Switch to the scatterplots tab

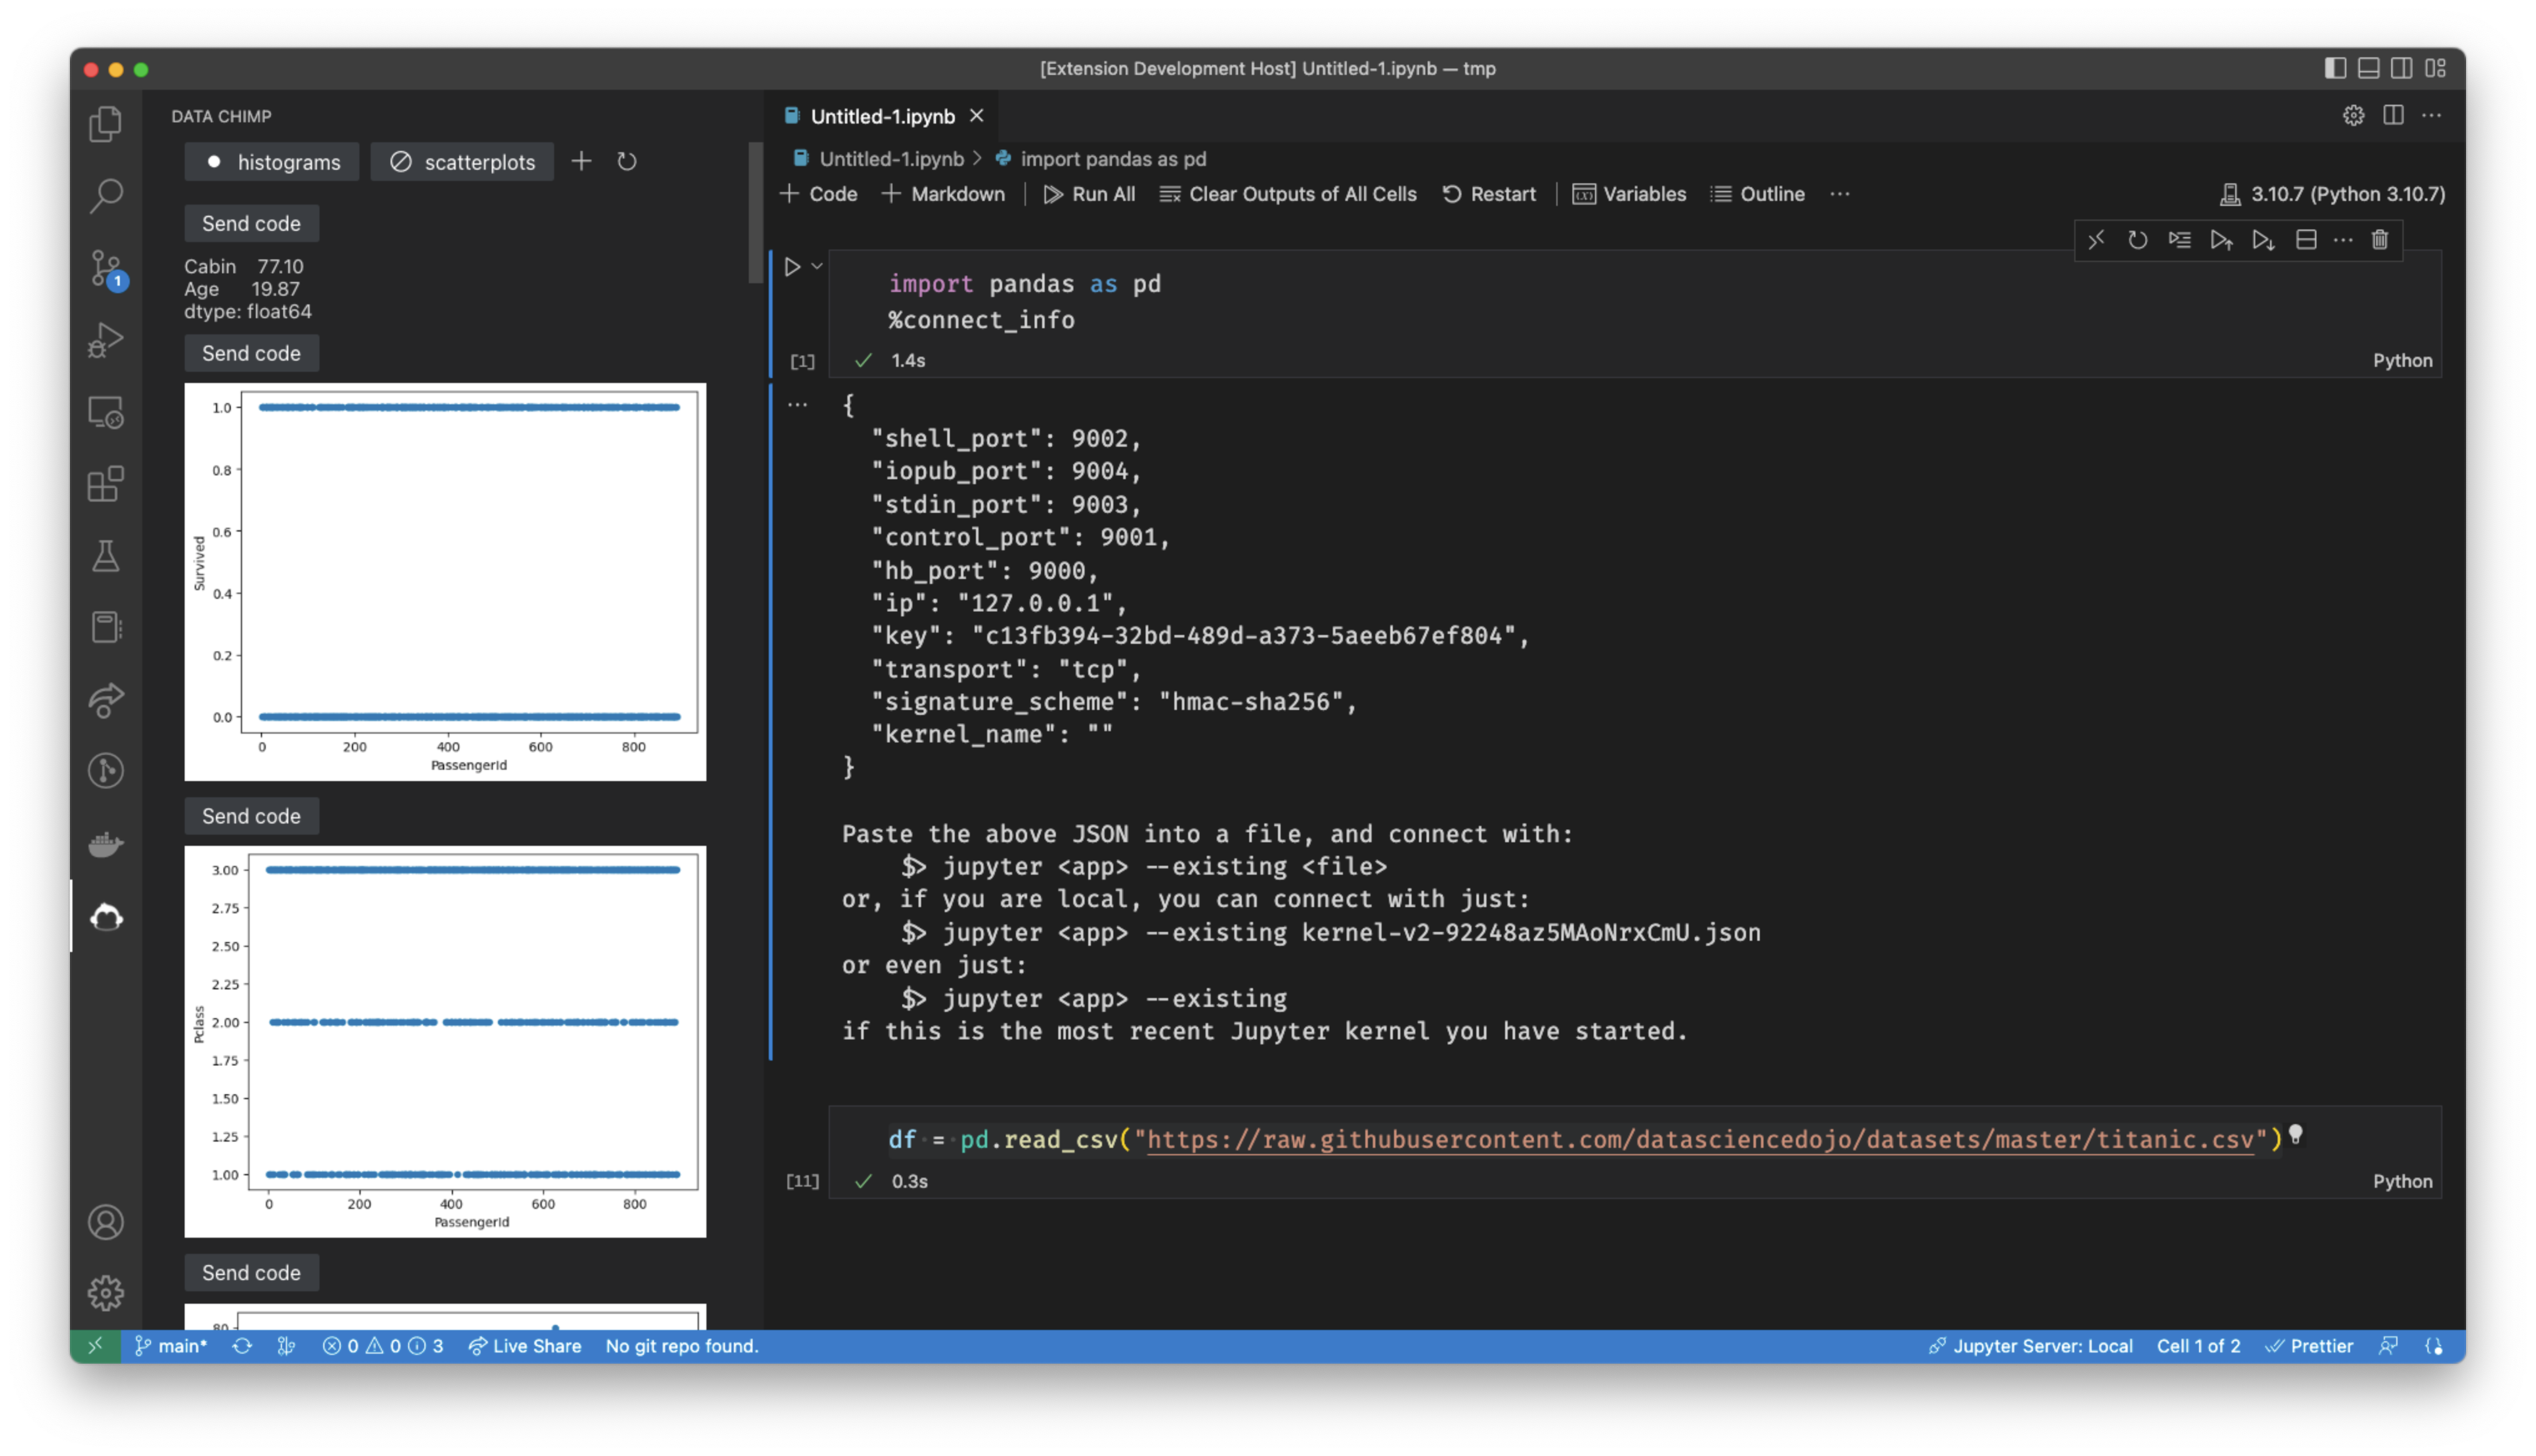click(x=479, y=160)
